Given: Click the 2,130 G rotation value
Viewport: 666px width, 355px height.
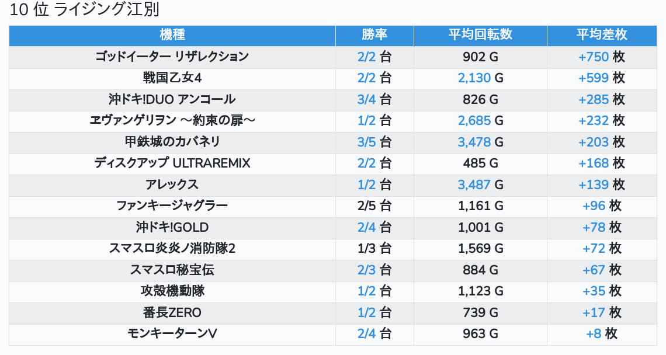Looking at the screenshot, I should pyautogui.click(x=480, y=78).
